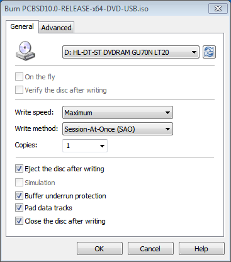Open the D: HL-DT-ST DVDRAM drive dropdown
Image resolution: width=231 pixels, height=262 pixels.
(x=131, y=52)
